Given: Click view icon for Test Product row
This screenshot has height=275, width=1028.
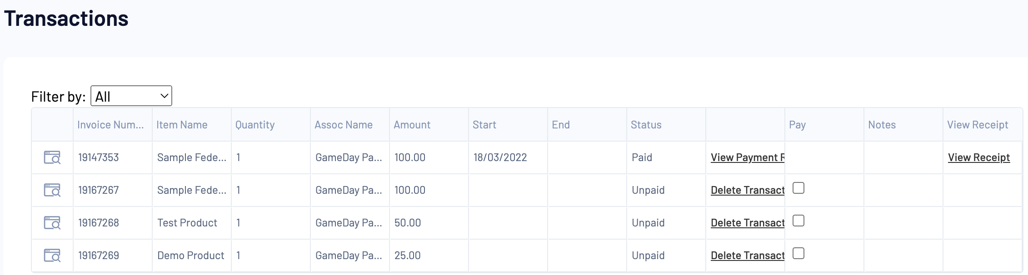Looking at the screenshot, I should (52, 223).
